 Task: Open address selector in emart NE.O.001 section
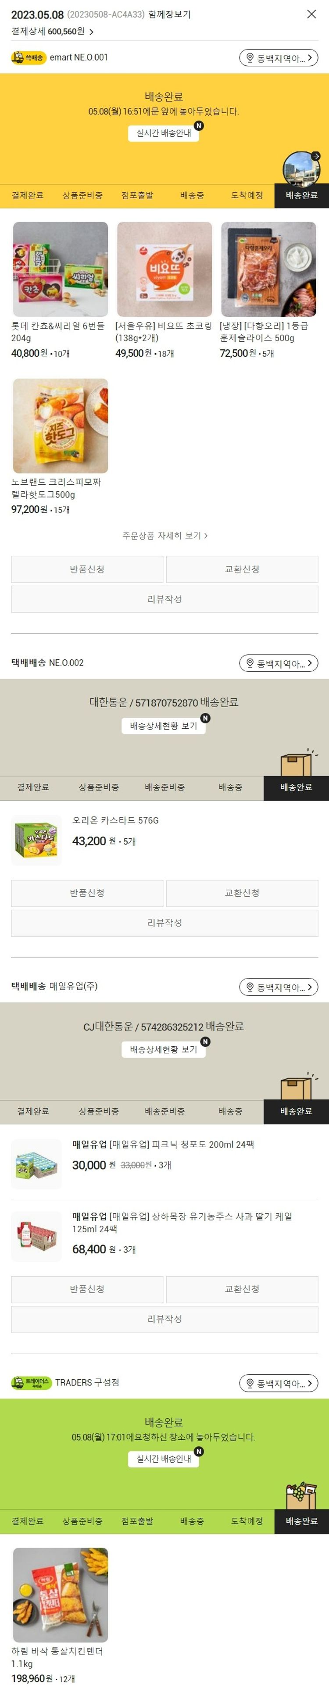point(279,58)
